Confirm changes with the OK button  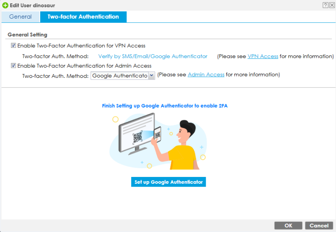(288, 226)
